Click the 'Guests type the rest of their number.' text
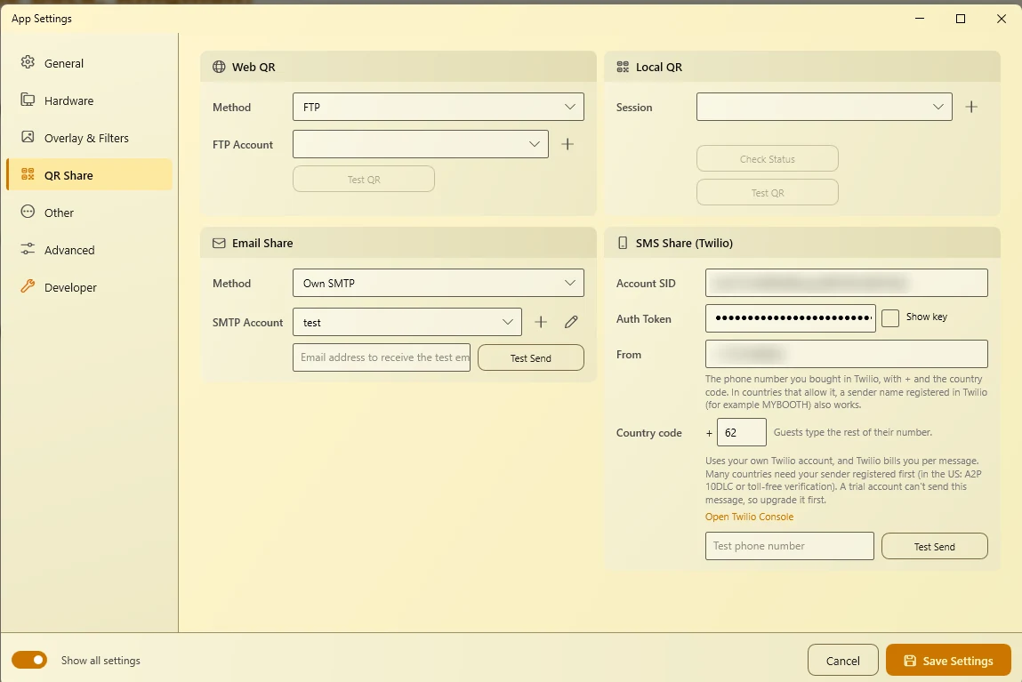Viewport: 1022px width, 682px height. tap(852, 432)
